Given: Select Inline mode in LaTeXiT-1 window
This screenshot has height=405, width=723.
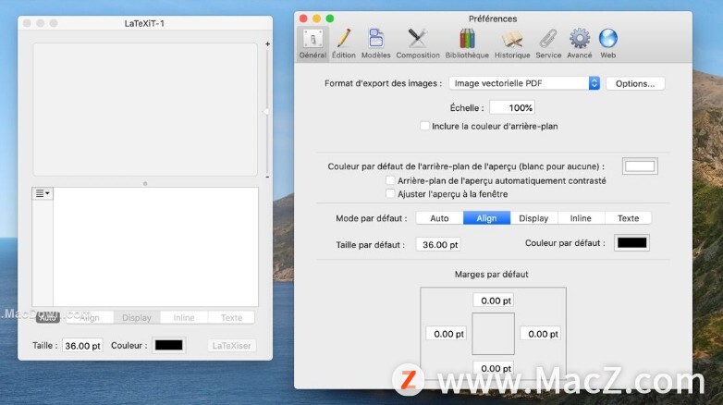Looking at the screenshot, I should (183, 317).
